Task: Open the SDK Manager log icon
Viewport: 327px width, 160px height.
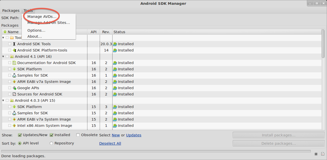Action: 322,154
